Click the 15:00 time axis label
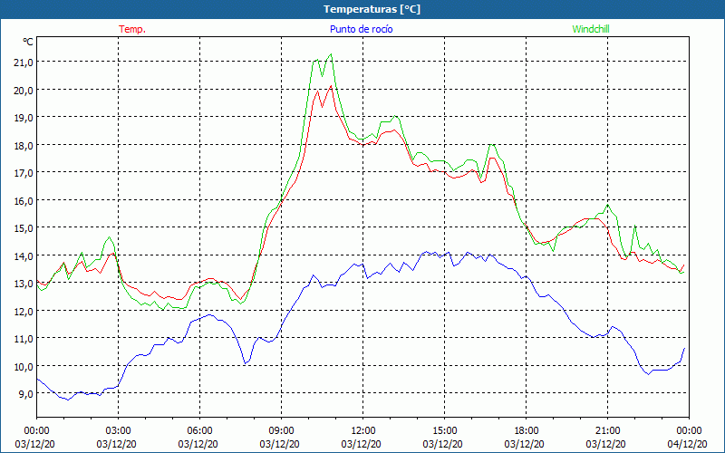Screen dimensions: 725x453 tap(445, 431)
